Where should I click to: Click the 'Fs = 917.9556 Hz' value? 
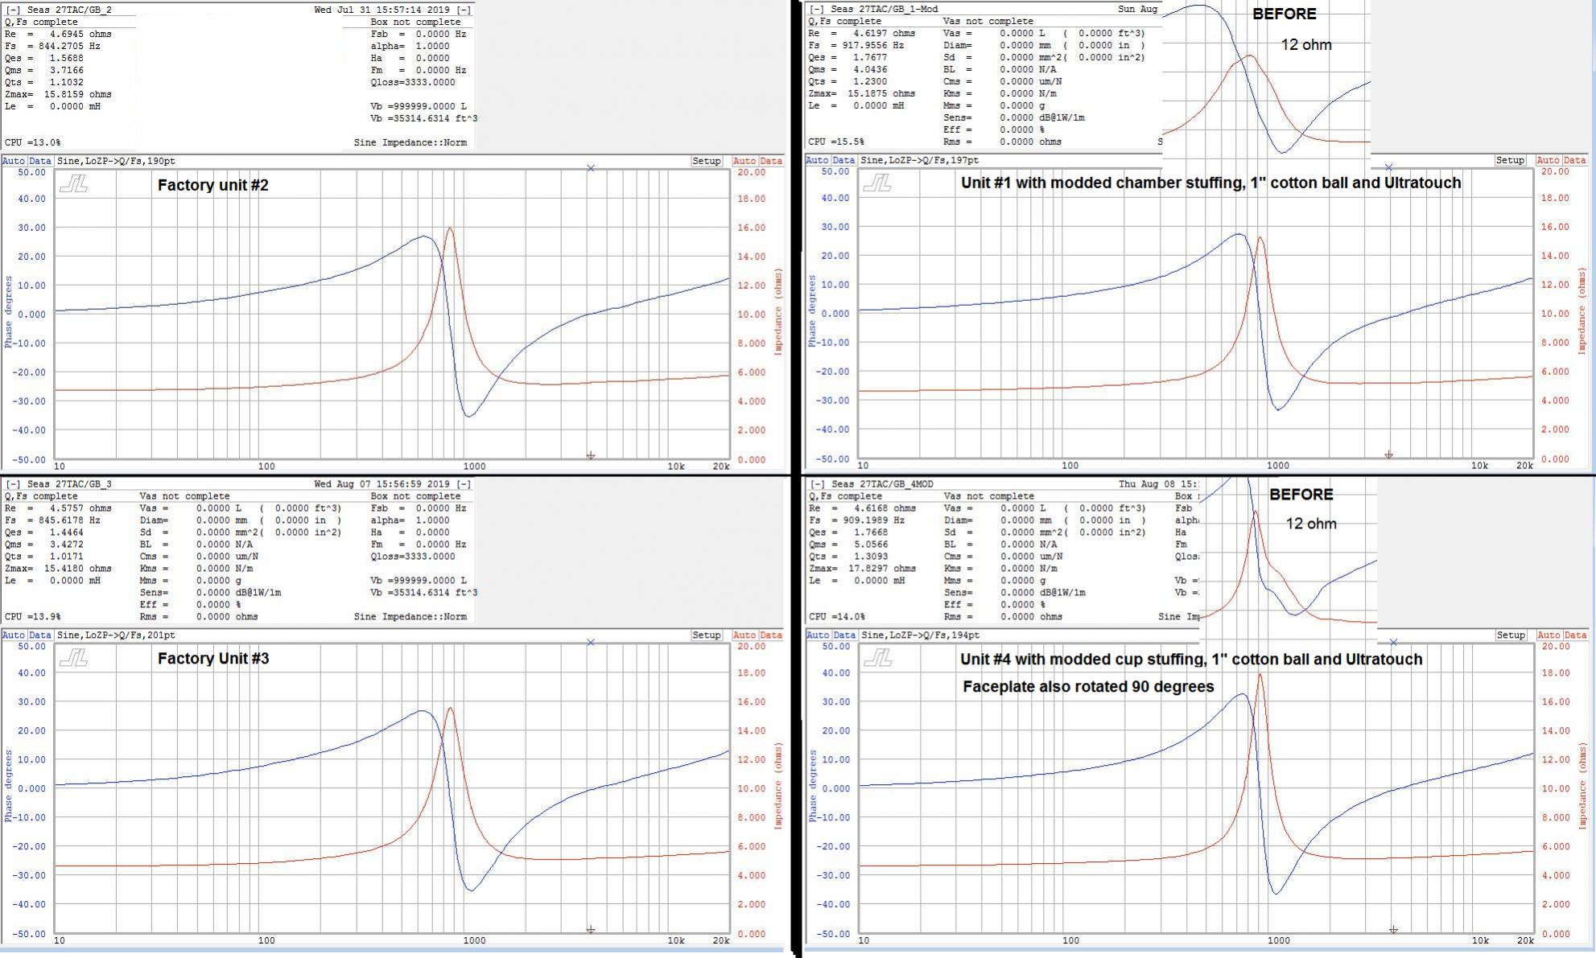coord(856,45)
